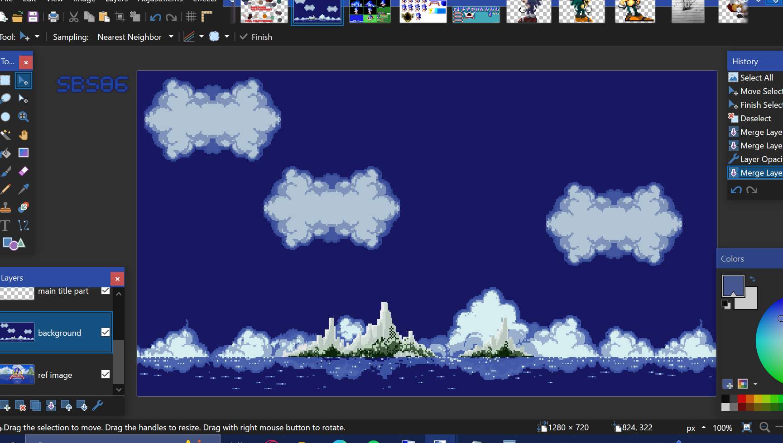Select the Color Picker eyedropper tool

coord(23,189)
